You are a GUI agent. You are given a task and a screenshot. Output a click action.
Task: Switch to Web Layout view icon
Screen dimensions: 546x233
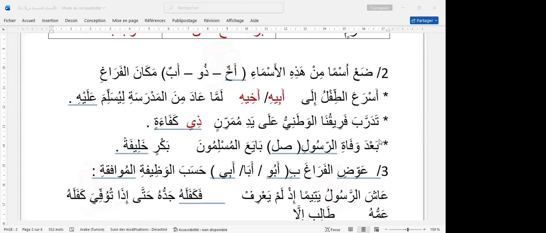pyautogui.click(x=376, y=229)
